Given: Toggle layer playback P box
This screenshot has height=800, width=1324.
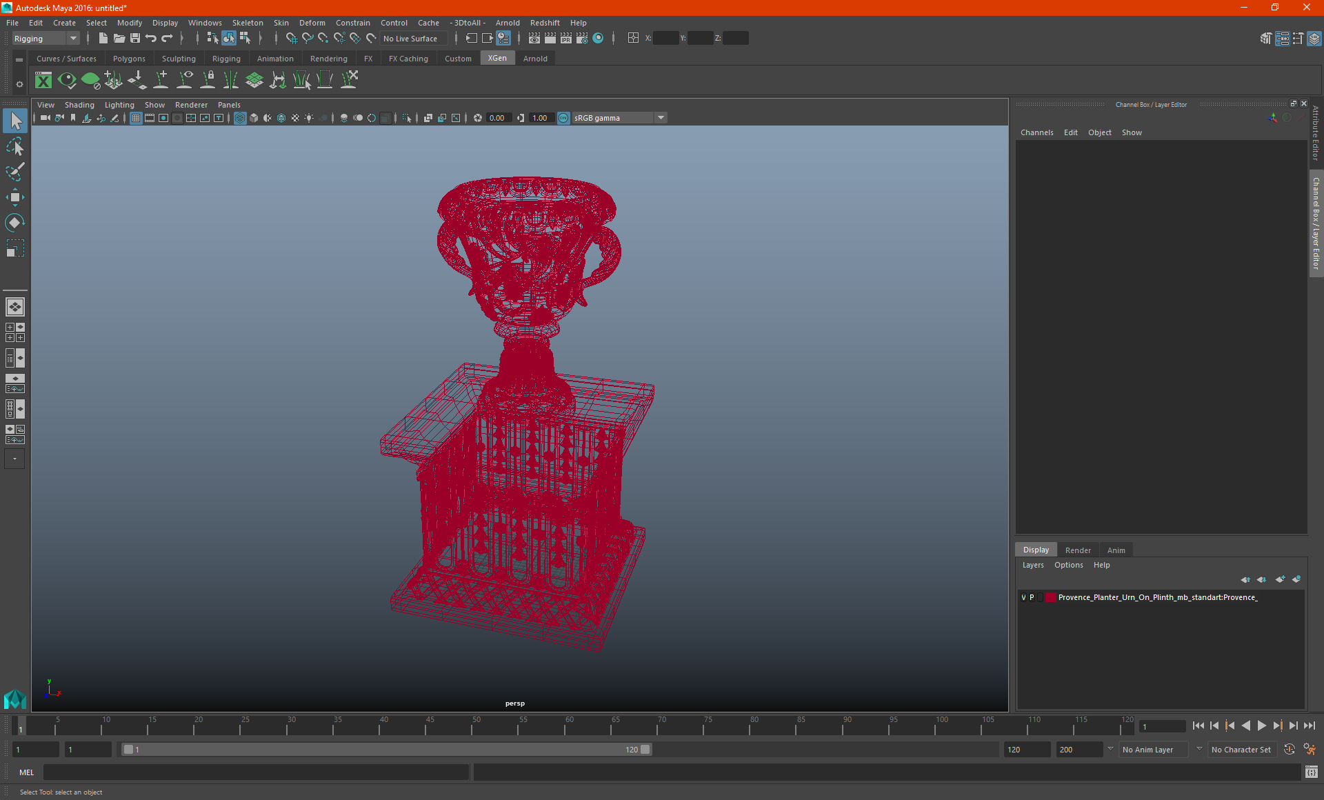Looking at the screenshot, I should coord(1032,597).
